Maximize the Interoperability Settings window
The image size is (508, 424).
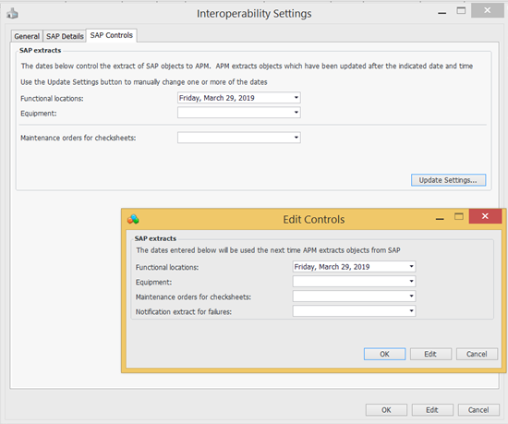click(461, 11)
